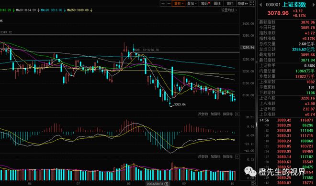
Task: Click 改参数 in MACD panel
Action: 203,114
